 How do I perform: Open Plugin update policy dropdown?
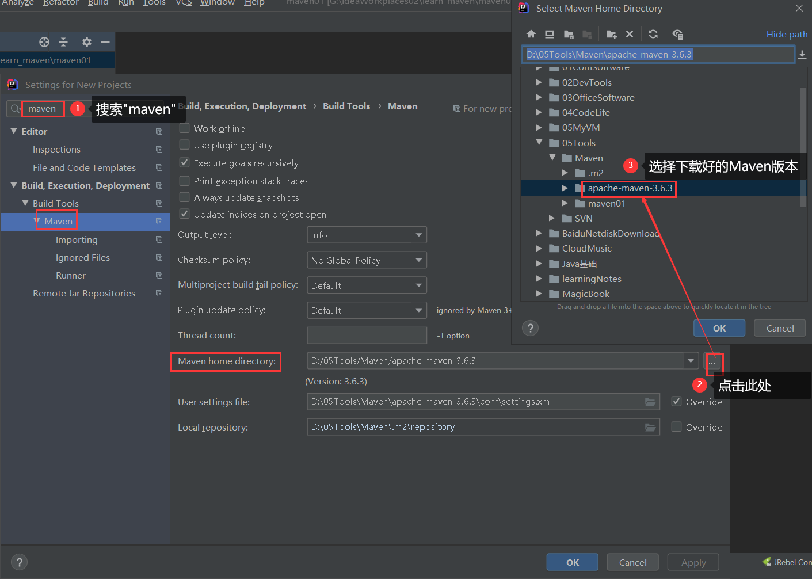point(367,310)
